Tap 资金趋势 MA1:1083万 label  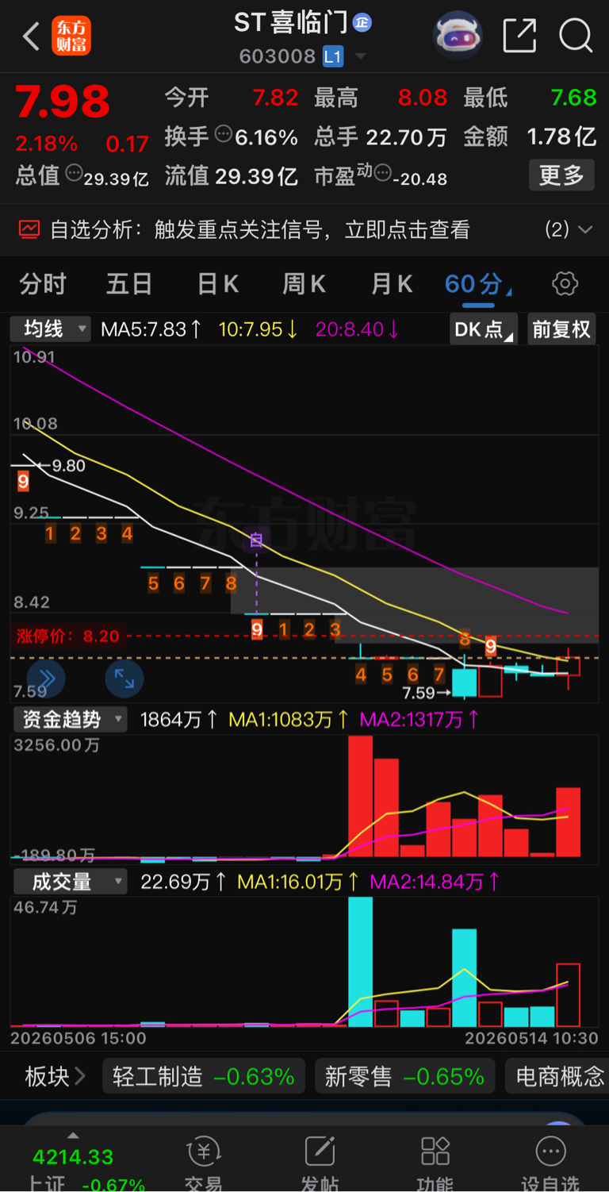(289, 720)
